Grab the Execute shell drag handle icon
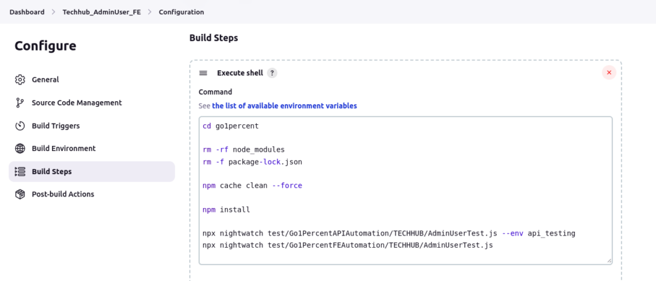This screenshot has width=656, height=281. [x=203, y=73]
